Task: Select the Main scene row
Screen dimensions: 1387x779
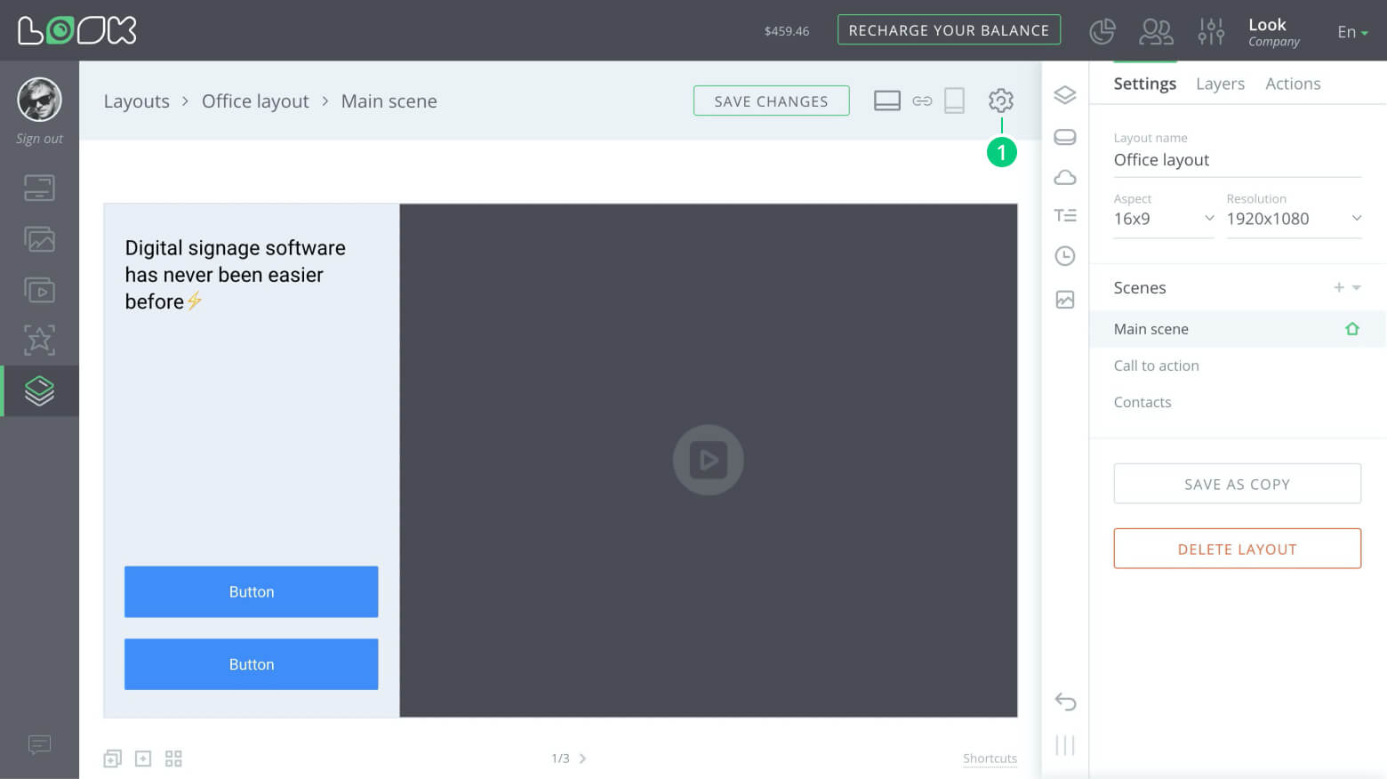Action: click(x=1238, y=329)
